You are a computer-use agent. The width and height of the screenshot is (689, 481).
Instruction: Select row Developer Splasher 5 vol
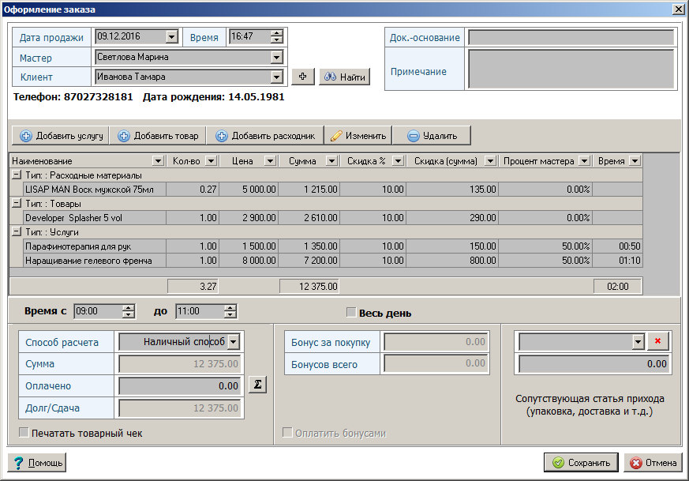332,218
